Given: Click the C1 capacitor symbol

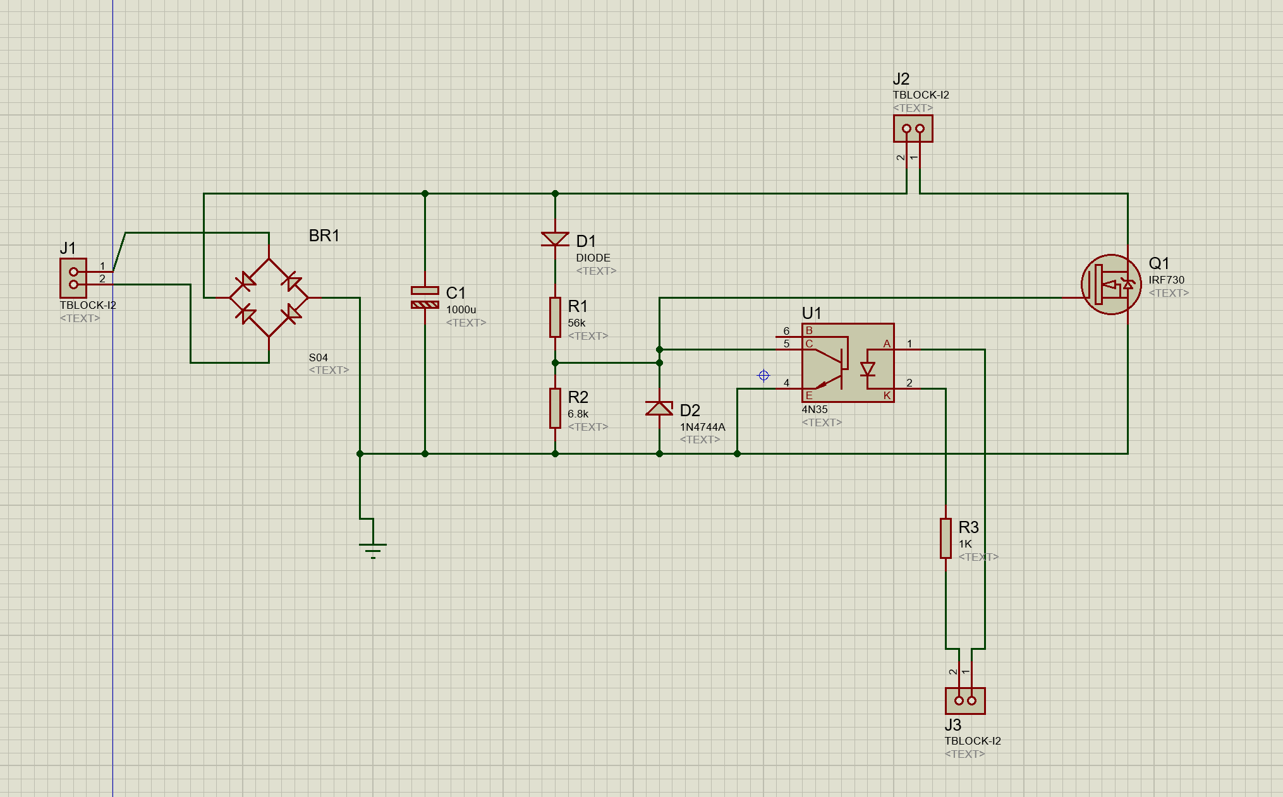Looking at the screenshot, I should (x=425, y=297).
